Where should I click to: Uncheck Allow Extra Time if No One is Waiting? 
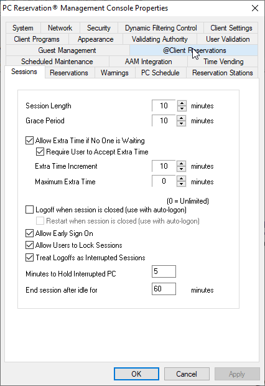(x=29, y=141)
